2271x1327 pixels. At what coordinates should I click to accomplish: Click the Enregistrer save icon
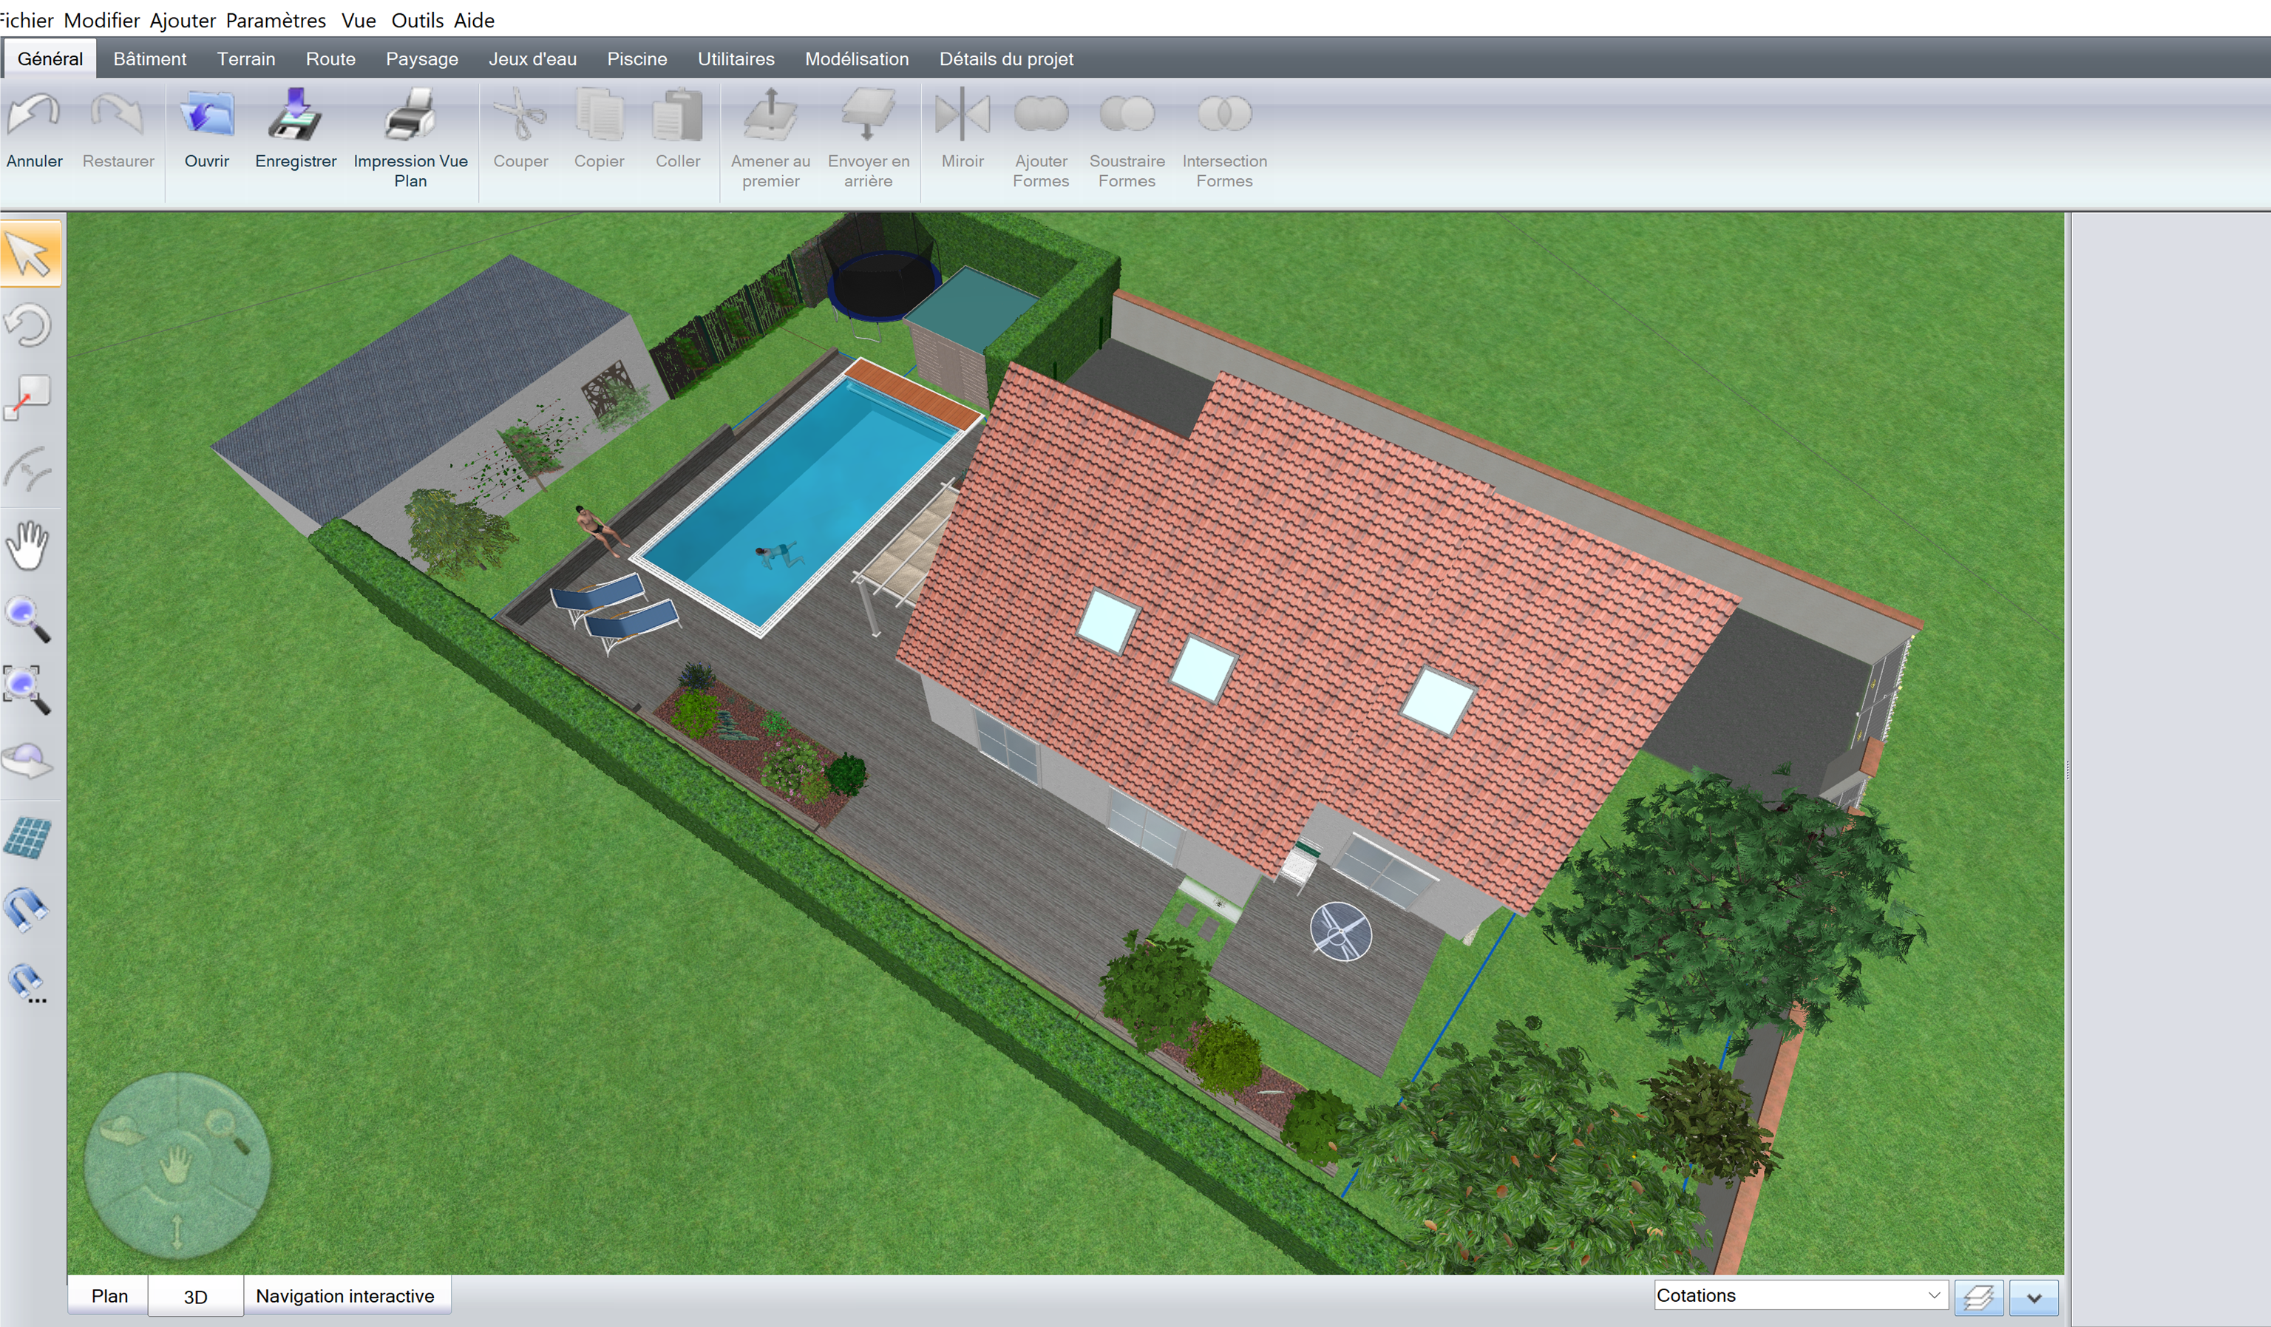(x=296, y=115)
